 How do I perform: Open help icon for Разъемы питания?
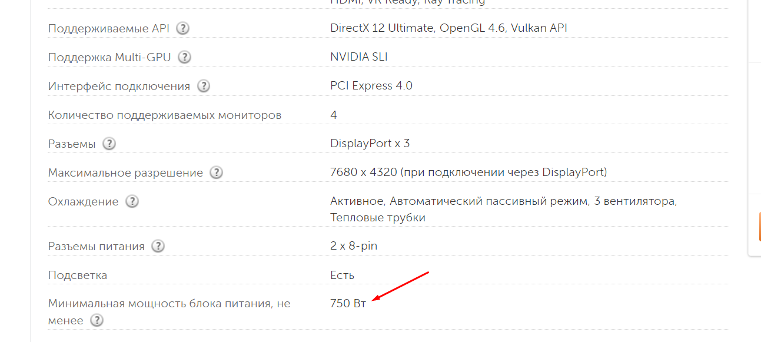click(158, 246)
